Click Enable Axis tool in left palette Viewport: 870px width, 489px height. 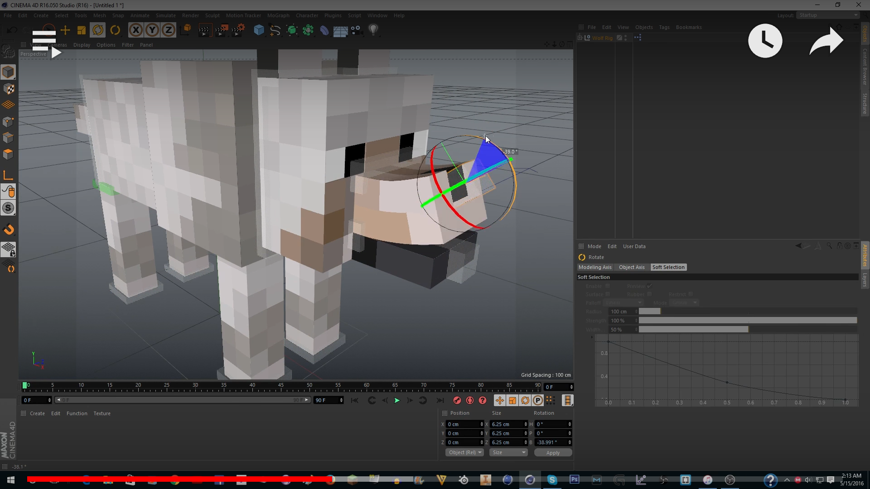[8, 175]
